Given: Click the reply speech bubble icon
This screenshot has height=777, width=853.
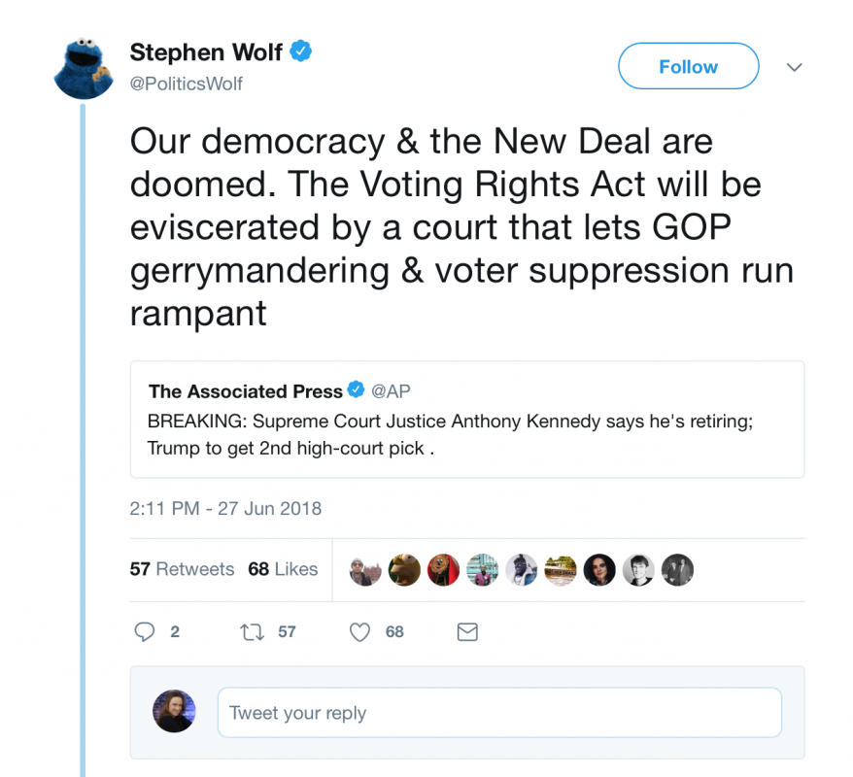Looking at the screenshot, I should tap(145, 631).
